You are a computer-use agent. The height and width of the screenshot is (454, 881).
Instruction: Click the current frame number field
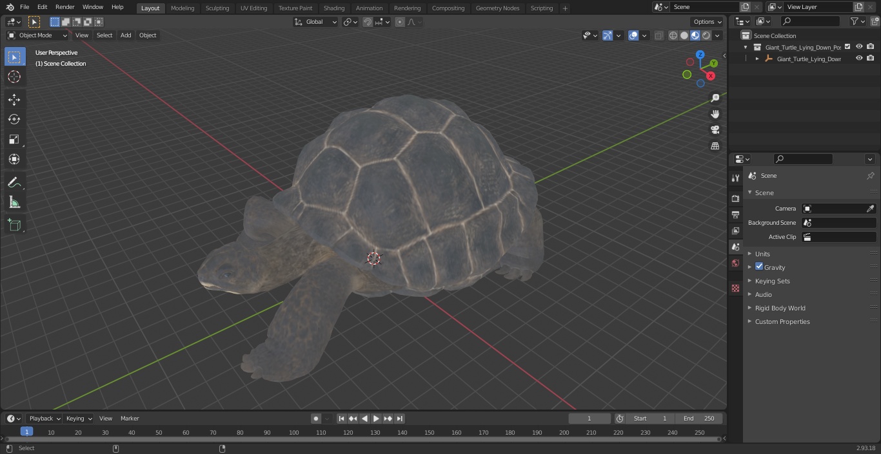tap(589, 419)
